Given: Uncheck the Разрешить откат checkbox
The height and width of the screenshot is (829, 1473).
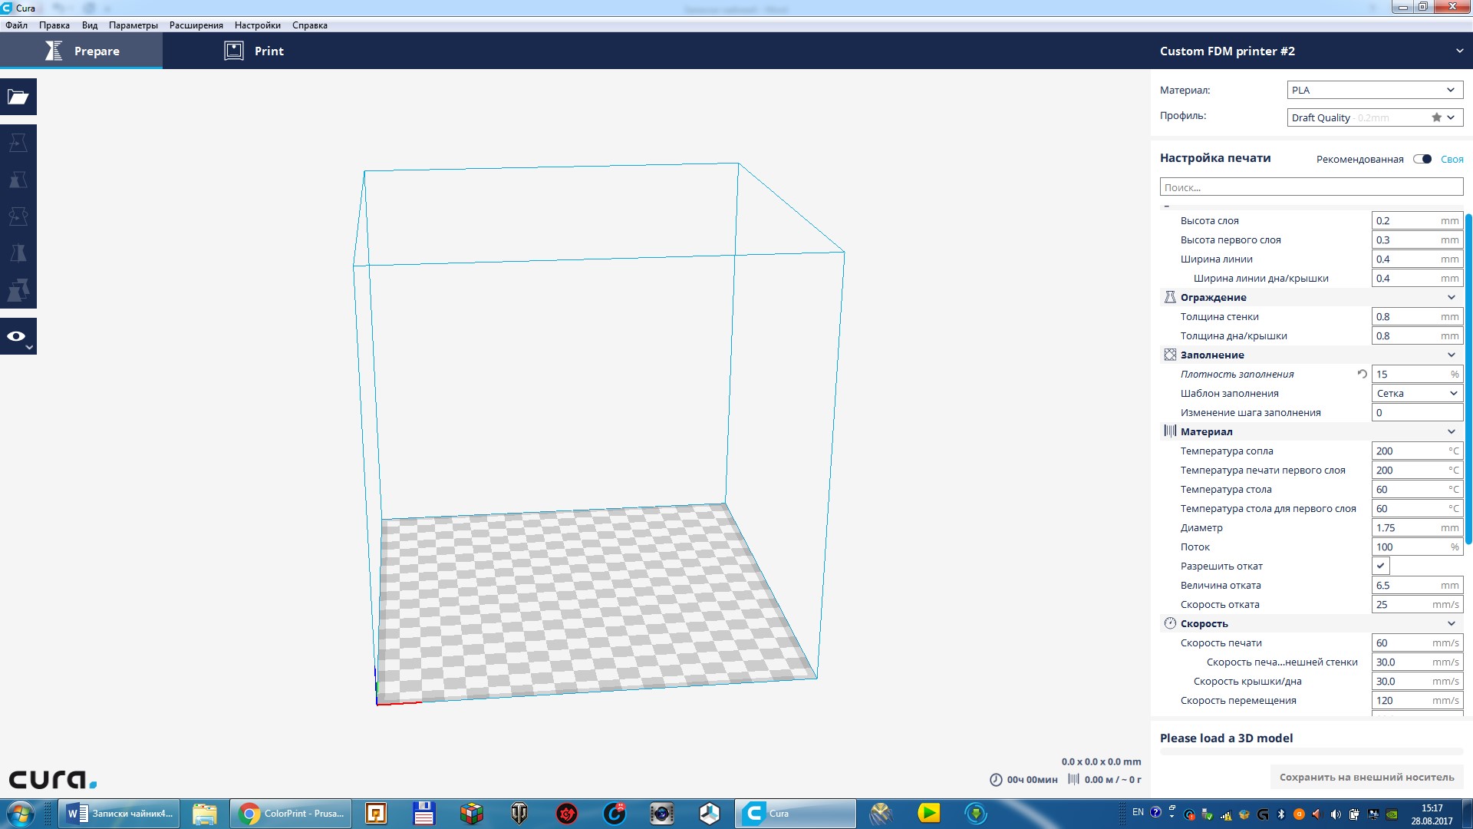Looking at the screenshot, I should coord(1380,566).
